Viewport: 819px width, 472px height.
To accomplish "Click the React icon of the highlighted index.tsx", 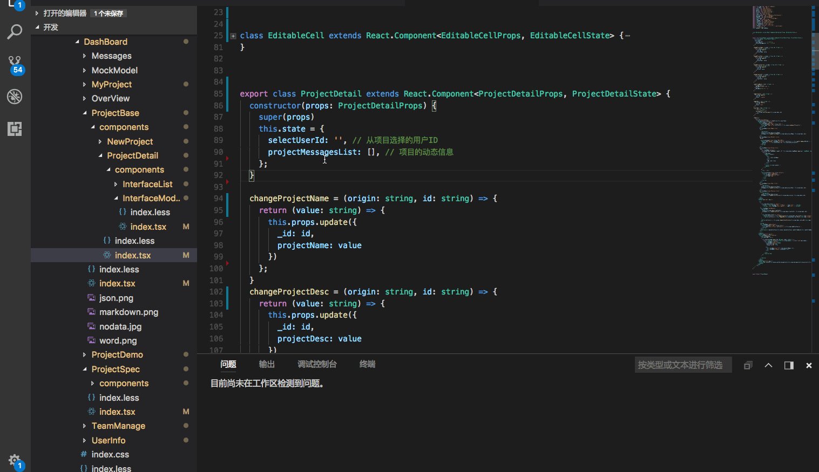I will (107, 255).
